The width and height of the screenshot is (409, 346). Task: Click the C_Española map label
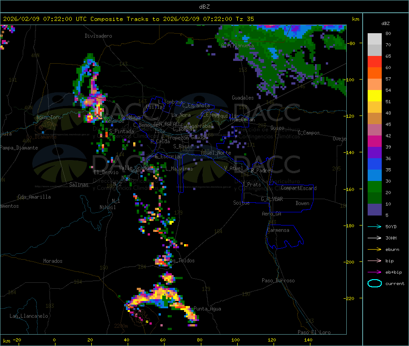[196, 105]
